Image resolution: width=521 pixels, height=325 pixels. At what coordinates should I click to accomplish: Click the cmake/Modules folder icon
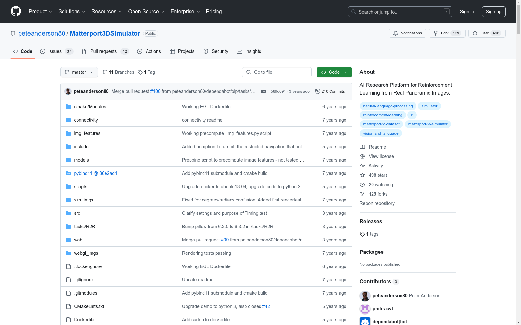(68, 107)
